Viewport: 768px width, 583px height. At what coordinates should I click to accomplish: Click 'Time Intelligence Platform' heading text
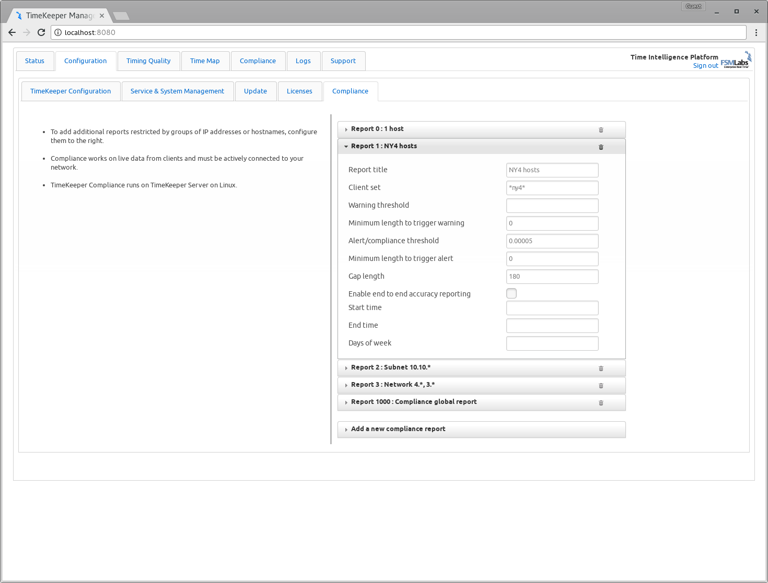[x=674, y=57]
